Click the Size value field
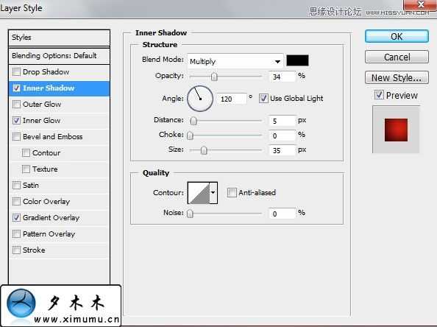The height and width of the screenshot is (327, 437). pos(282,150)
